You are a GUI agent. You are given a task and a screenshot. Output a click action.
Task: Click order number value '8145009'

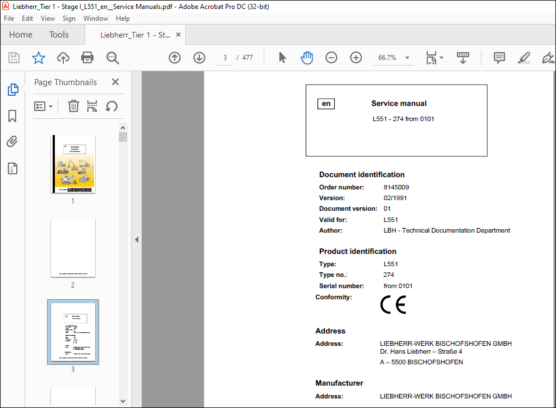click(396, 187)
